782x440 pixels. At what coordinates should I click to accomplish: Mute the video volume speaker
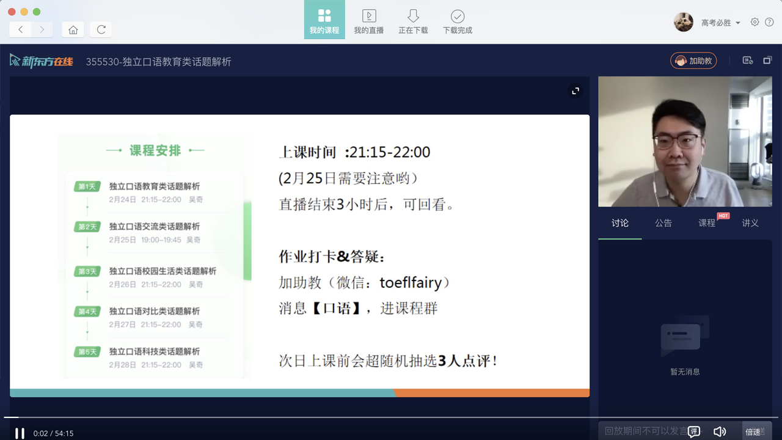click(x=720, y=431)
